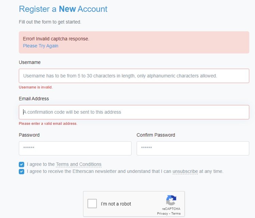The height and width of the screenshot is (218, 255).
Task: Click into the Email Address field
Action: pos(134,112)
